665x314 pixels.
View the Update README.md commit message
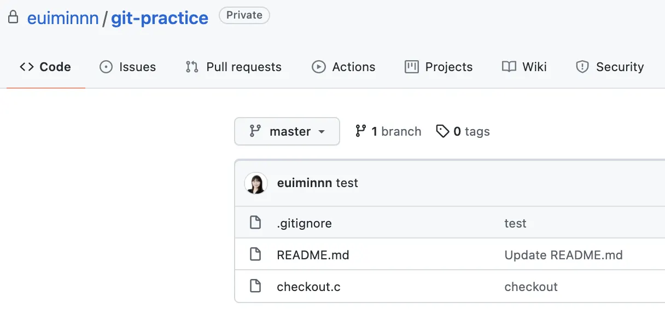coord(563,255)
